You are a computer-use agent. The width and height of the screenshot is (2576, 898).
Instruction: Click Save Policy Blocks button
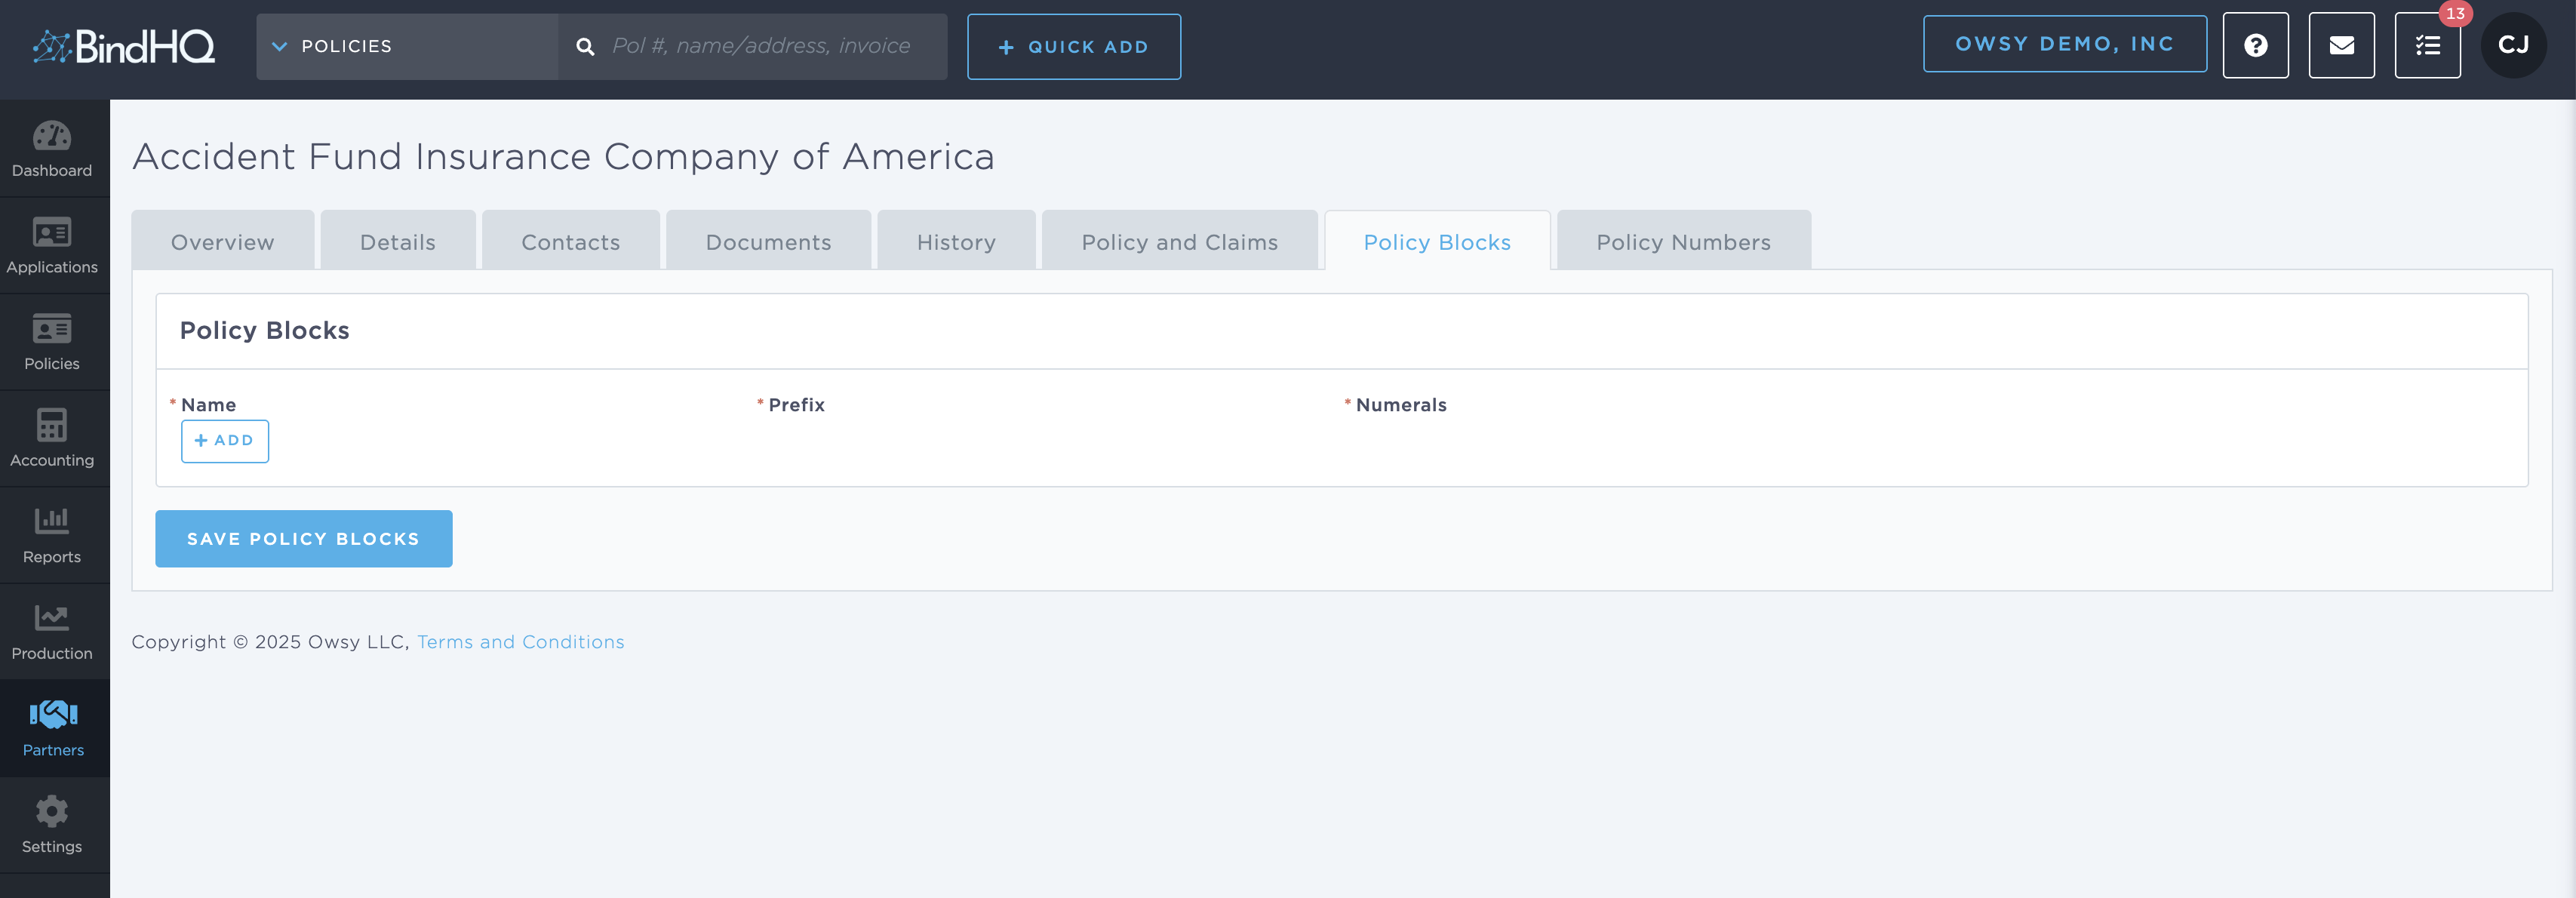303,539
